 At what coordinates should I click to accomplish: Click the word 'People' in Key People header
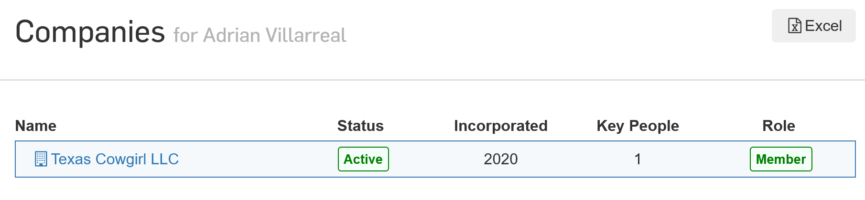(x=654, y=126)
